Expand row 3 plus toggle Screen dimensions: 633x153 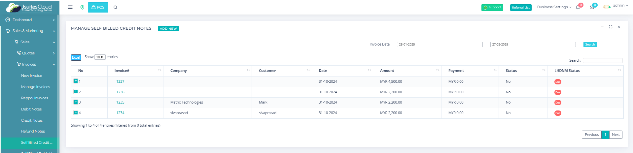[76, 102]
